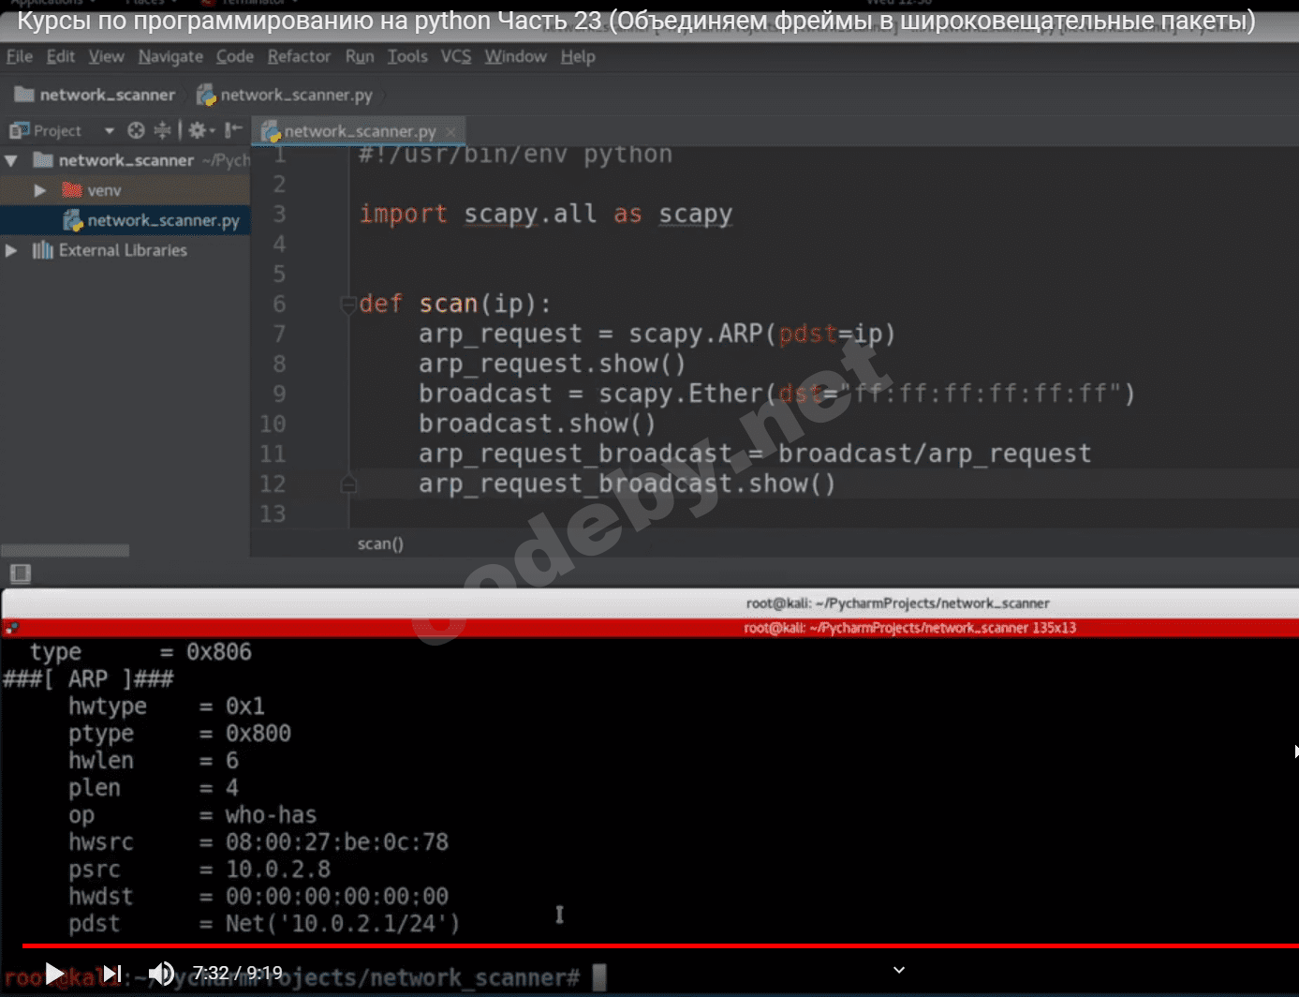Click the 'def scan(ip):' line

(x=455, y=304)
